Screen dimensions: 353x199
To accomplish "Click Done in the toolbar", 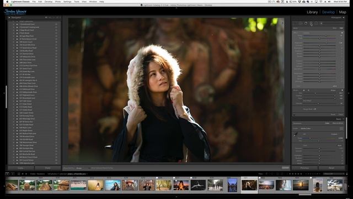I will coord(286,168).
